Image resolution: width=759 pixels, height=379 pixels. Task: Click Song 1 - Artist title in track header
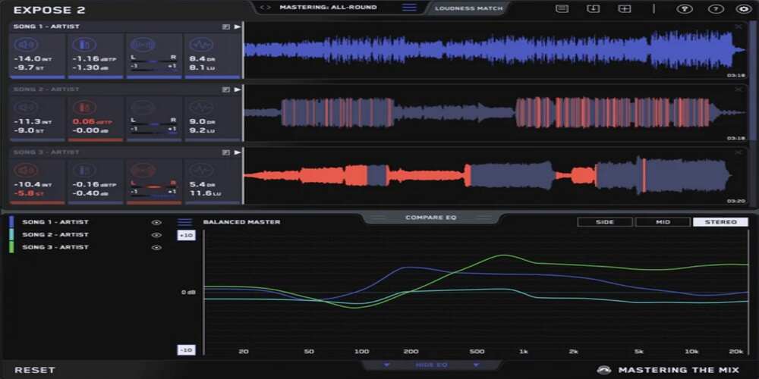46,27
